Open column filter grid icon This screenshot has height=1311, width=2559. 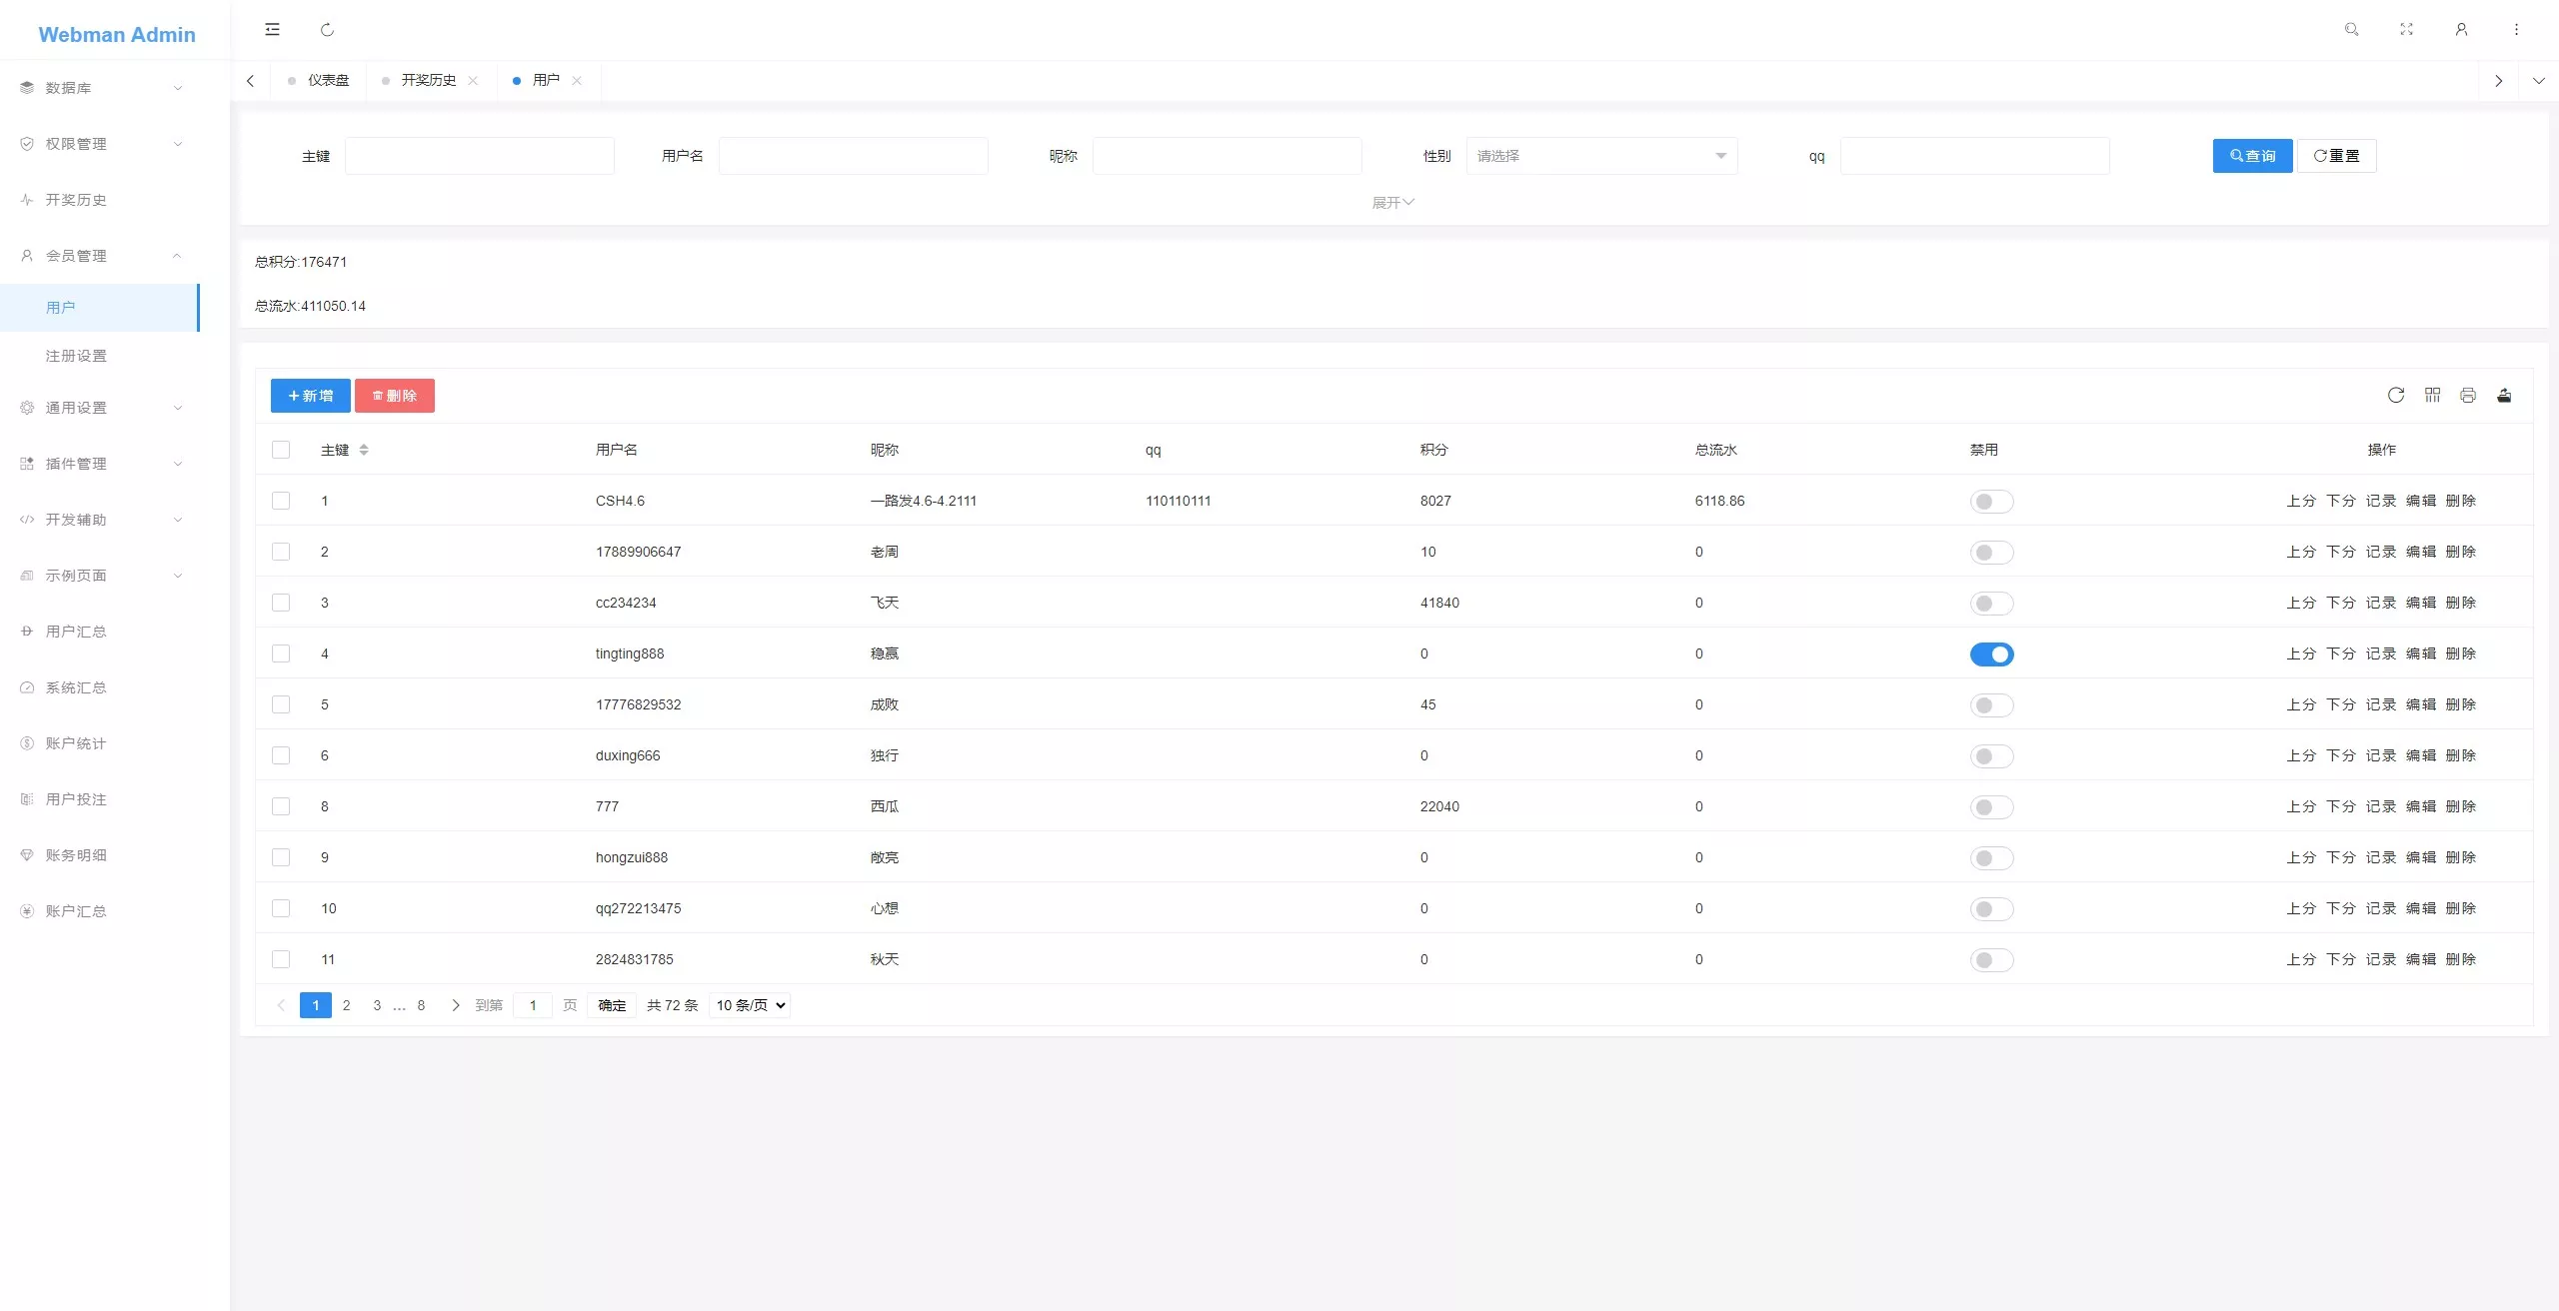pos(2432,396)
